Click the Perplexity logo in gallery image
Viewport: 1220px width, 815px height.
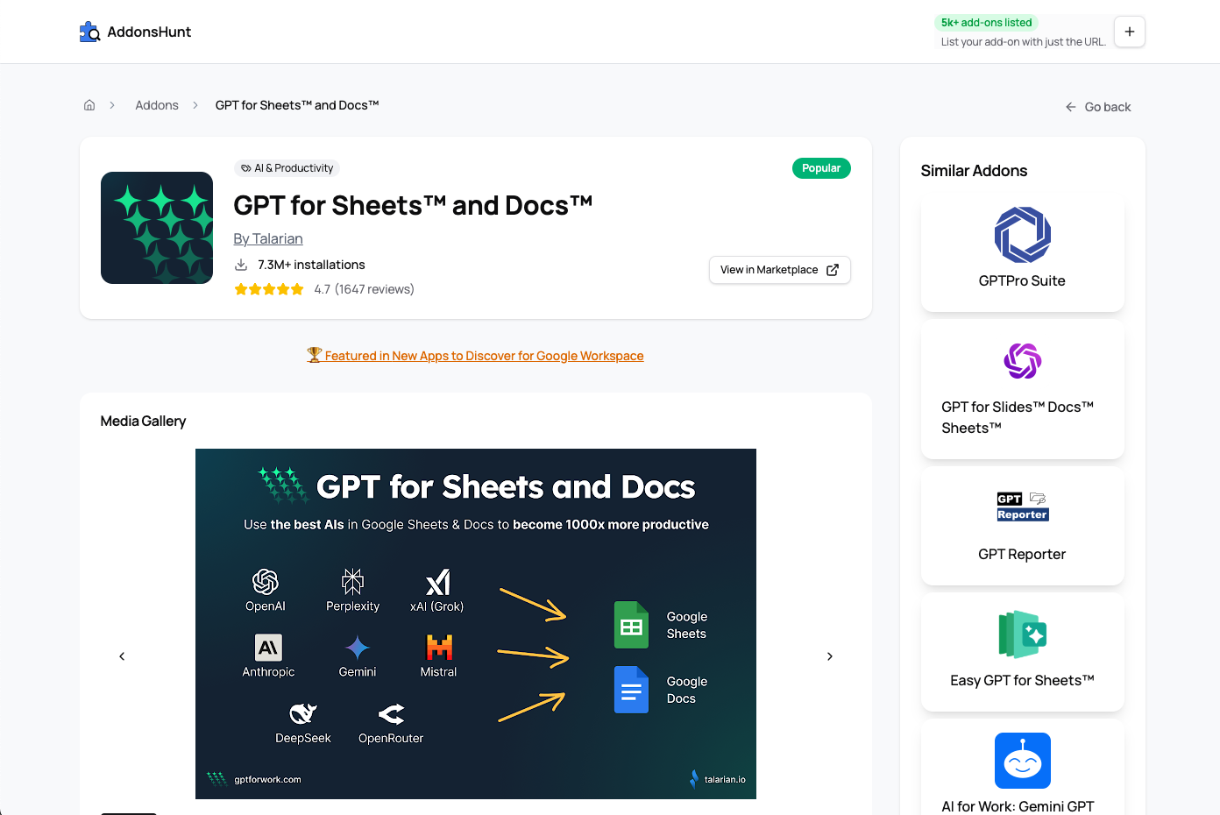coord(353,582)
